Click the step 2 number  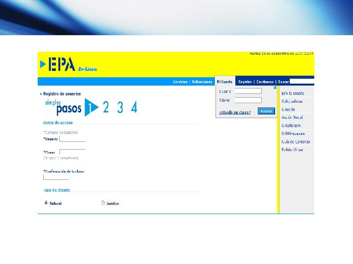click(106, 107)
